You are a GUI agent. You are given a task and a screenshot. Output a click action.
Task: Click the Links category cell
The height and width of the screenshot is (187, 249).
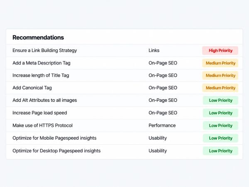154,50
